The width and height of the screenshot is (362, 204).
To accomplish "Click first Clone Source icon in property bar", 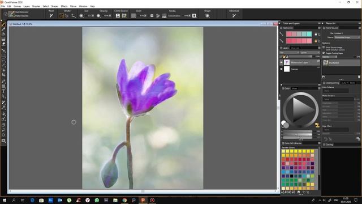I will click(118, 16).
